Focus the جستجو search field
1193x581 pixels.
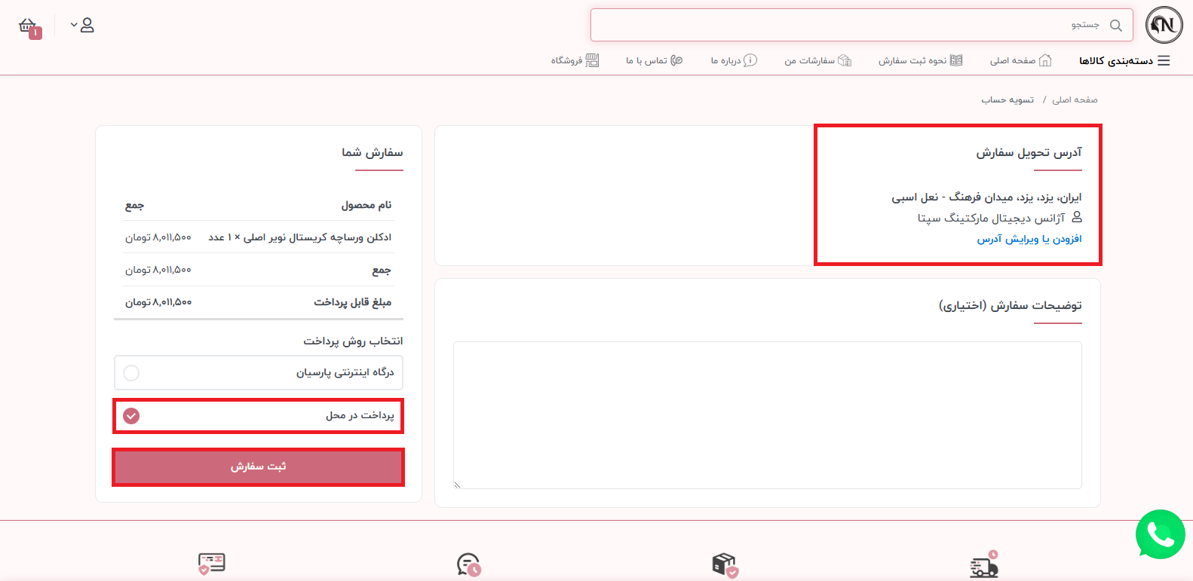pos(861,25)
